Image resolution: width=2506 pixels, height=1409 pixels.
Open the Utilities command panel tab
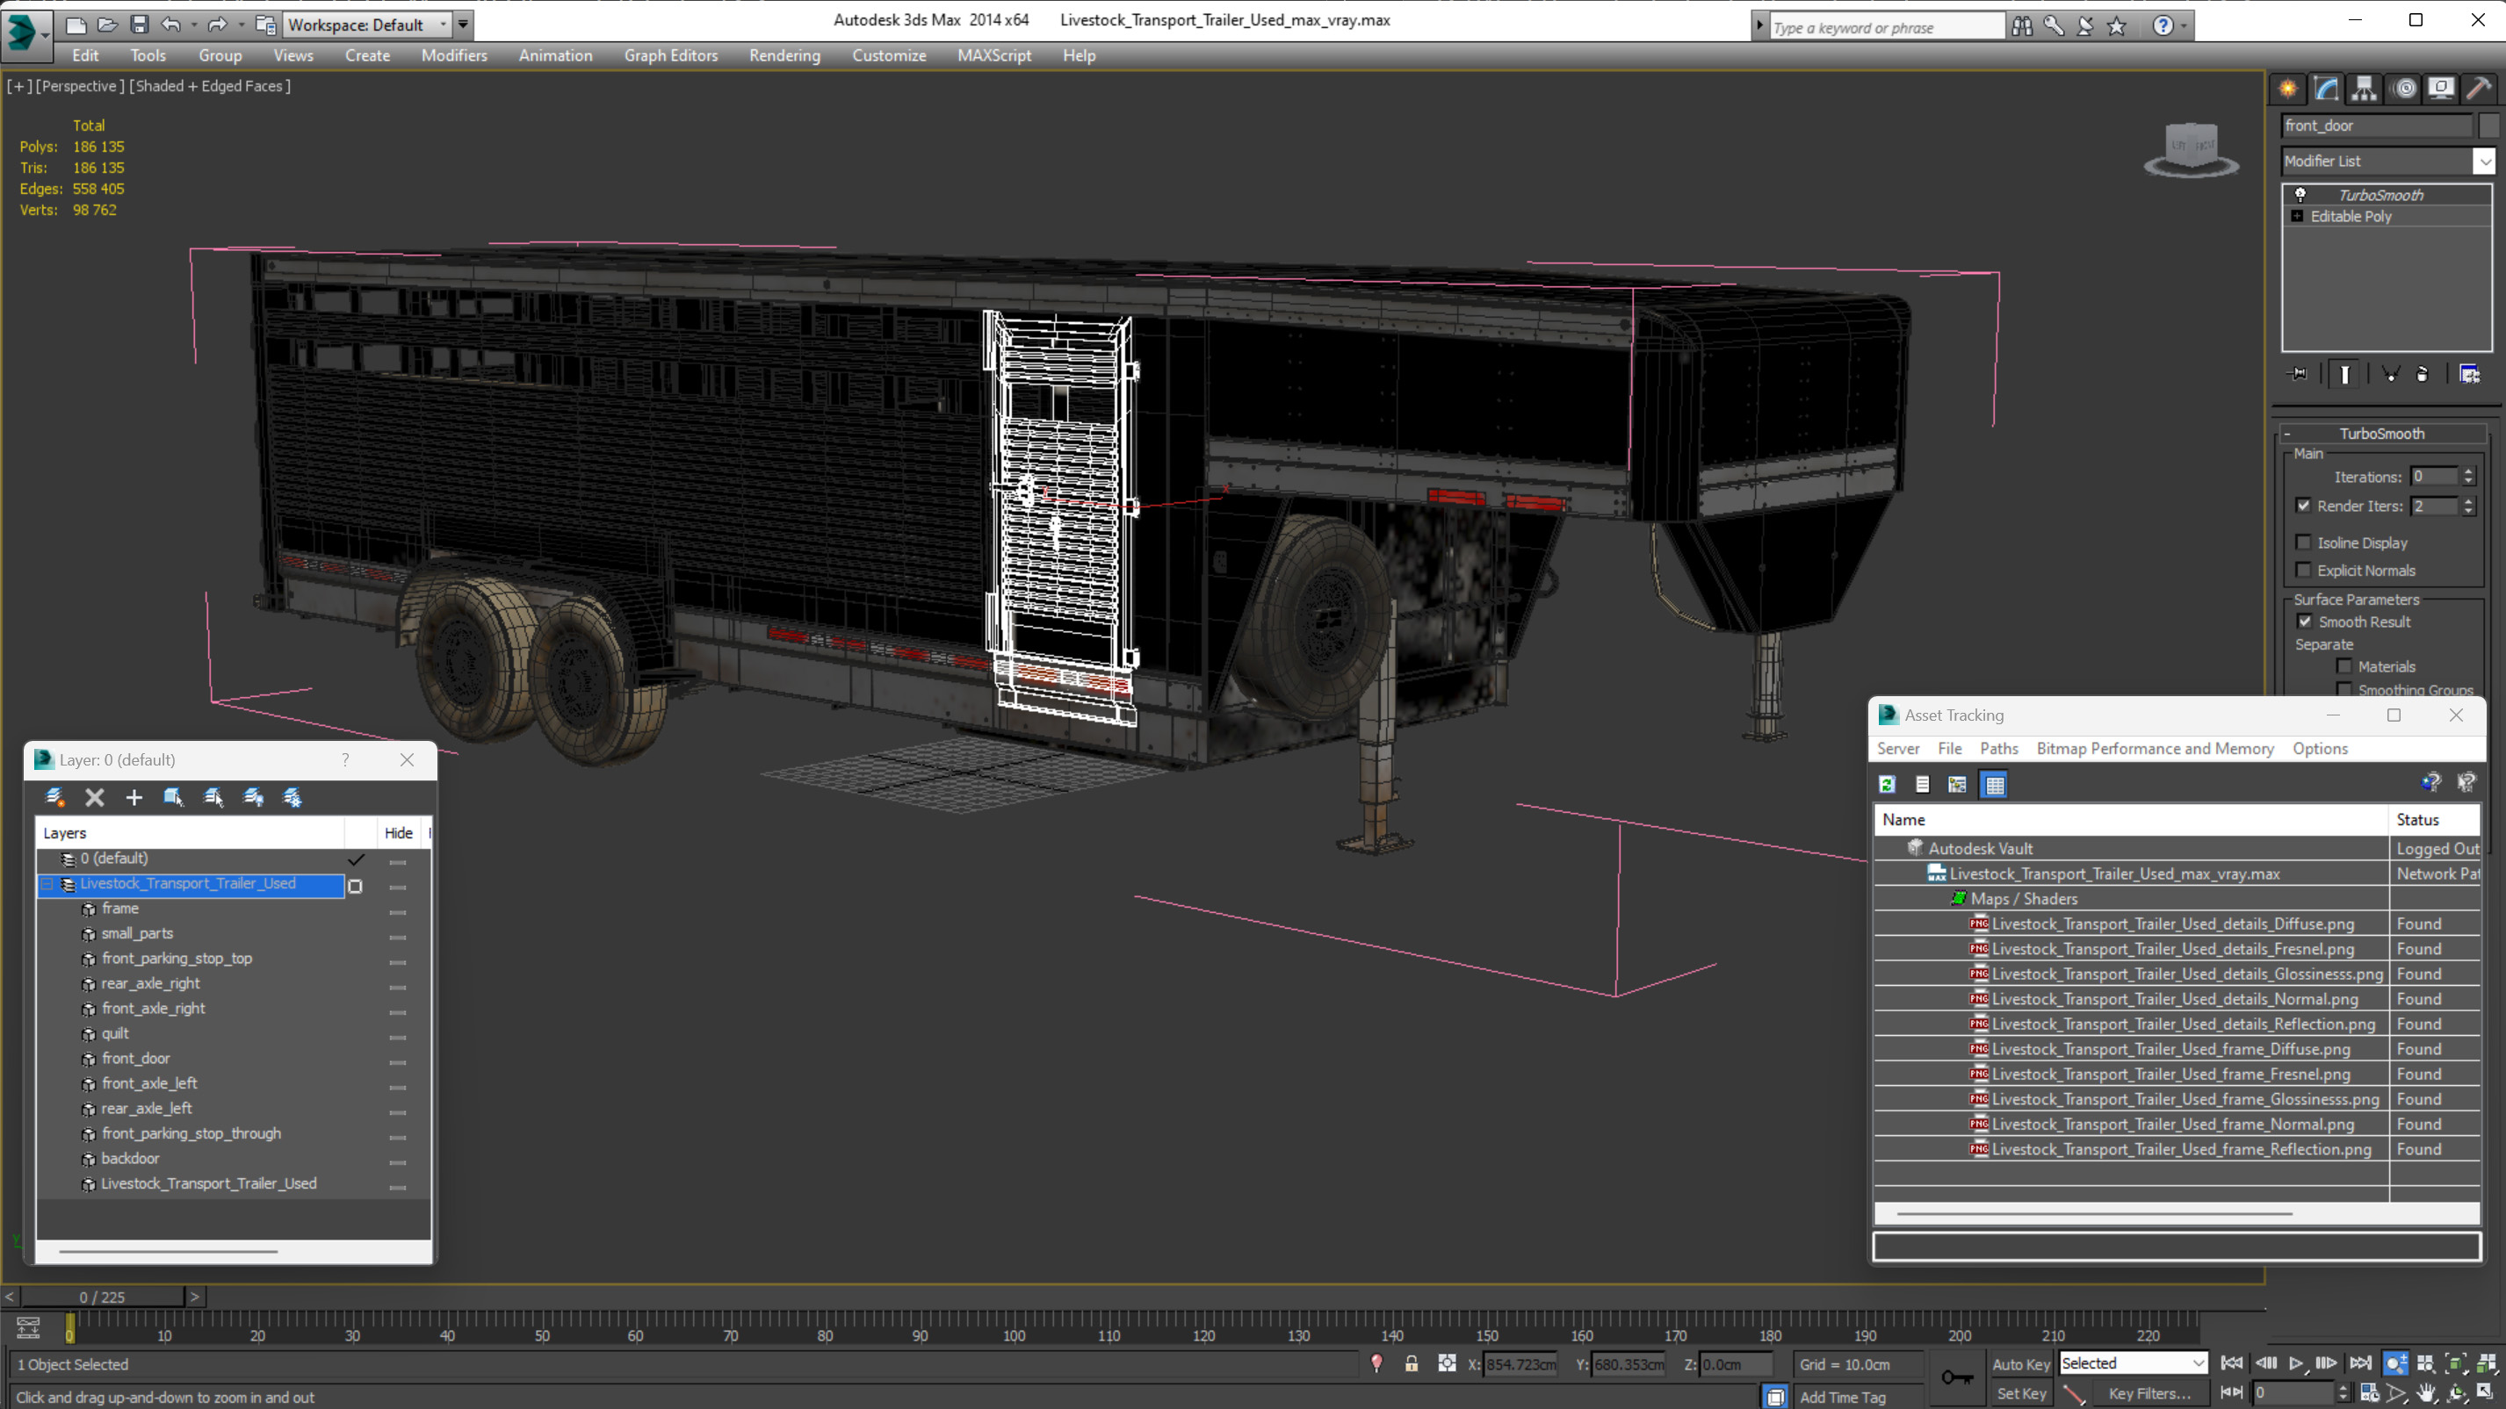point(2479,89)
